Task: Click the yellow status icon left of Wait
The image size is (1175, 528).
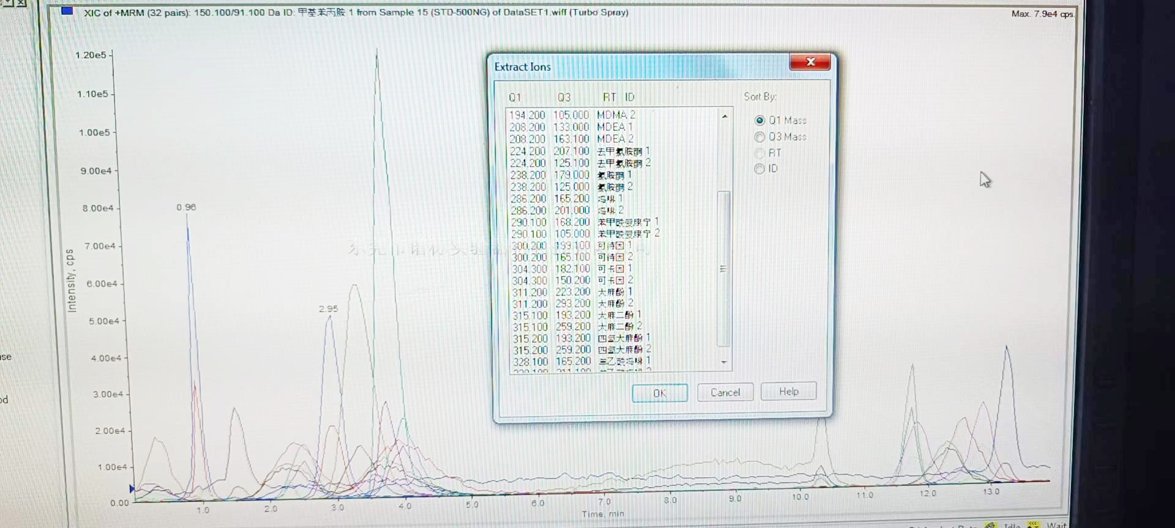Action: click(x=1034, y=524)
